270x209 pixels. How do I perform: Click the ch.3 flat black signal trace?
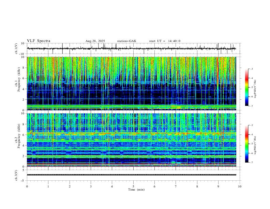[x=132, y=175]
